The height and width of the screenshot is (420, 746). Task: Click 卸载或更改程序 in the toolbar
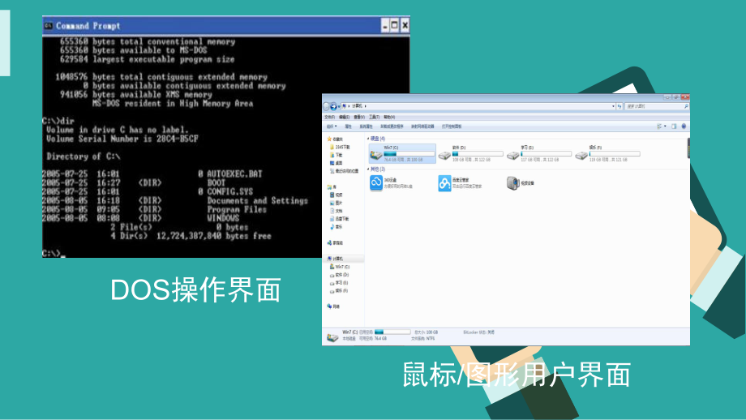click(392, 126)
